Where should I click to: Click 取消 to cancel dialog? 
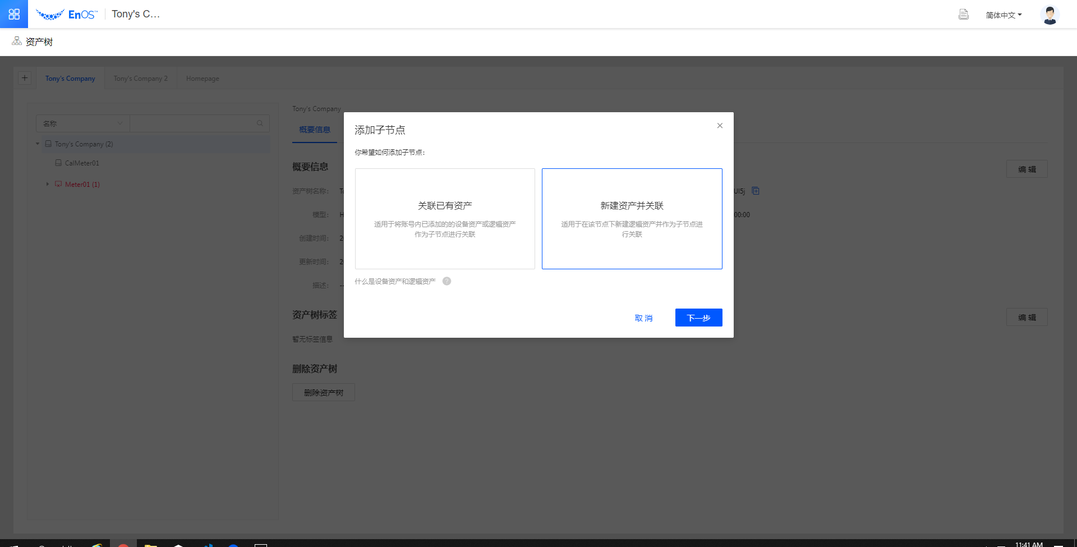pos(643,318)
